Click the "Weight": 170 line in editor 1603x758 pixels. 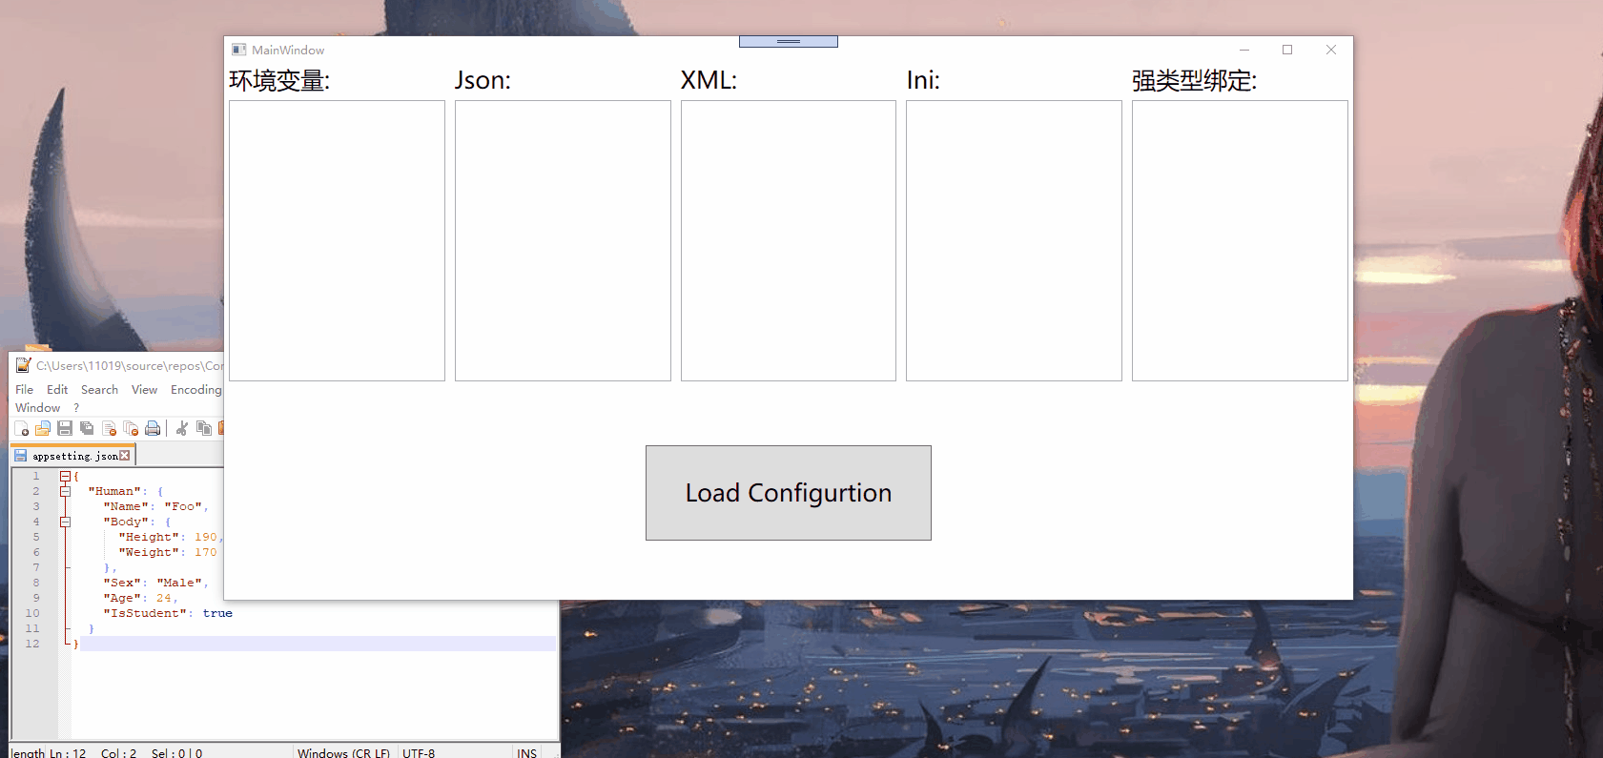tap(168, 552)
